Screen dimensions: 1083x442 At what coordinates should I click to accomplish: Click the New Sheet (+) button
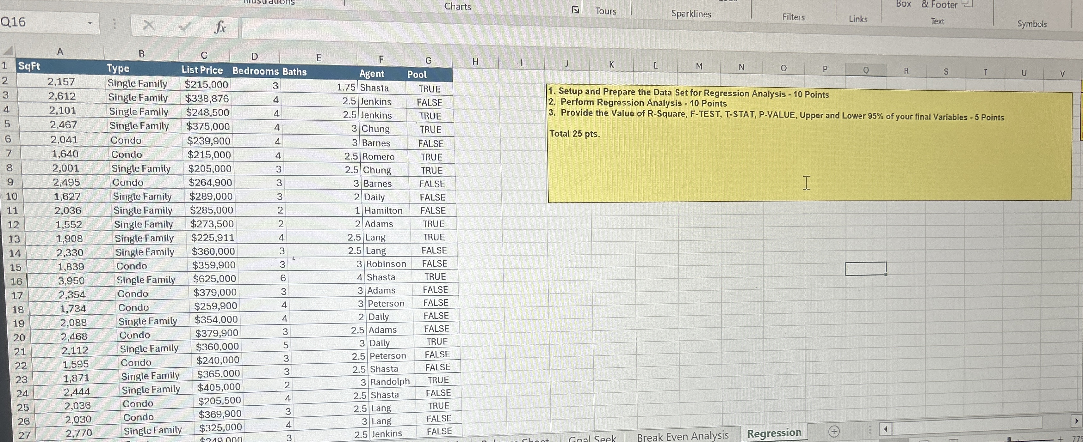[834, 431]
